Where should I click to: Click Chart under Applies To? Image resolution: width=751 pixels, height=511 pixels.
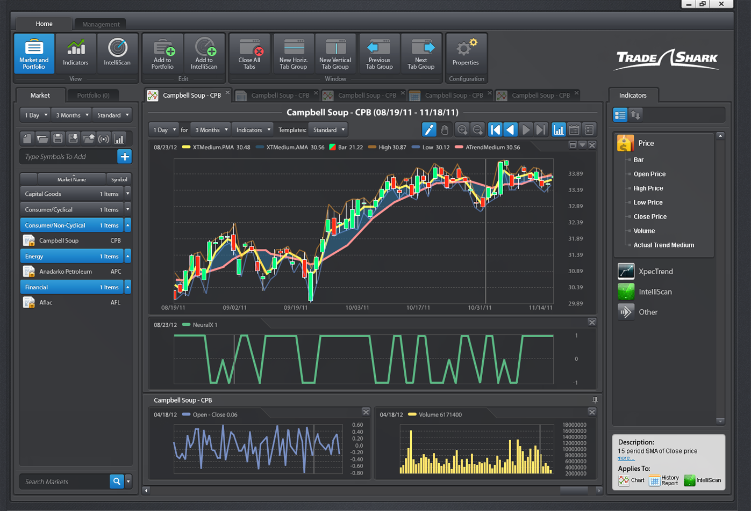632,480
